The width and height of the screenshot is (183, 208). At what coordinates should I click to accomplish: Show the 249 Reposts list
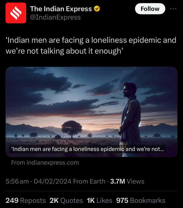pyautogui.click(x=26, y=200)
